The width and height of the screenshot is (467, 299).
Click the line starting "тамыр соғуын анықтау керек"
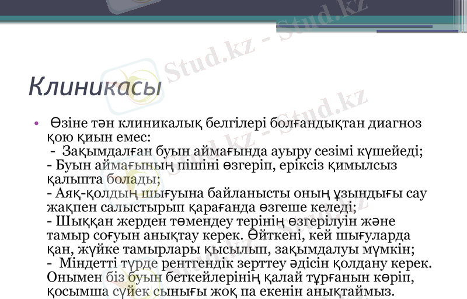point(229,235)
